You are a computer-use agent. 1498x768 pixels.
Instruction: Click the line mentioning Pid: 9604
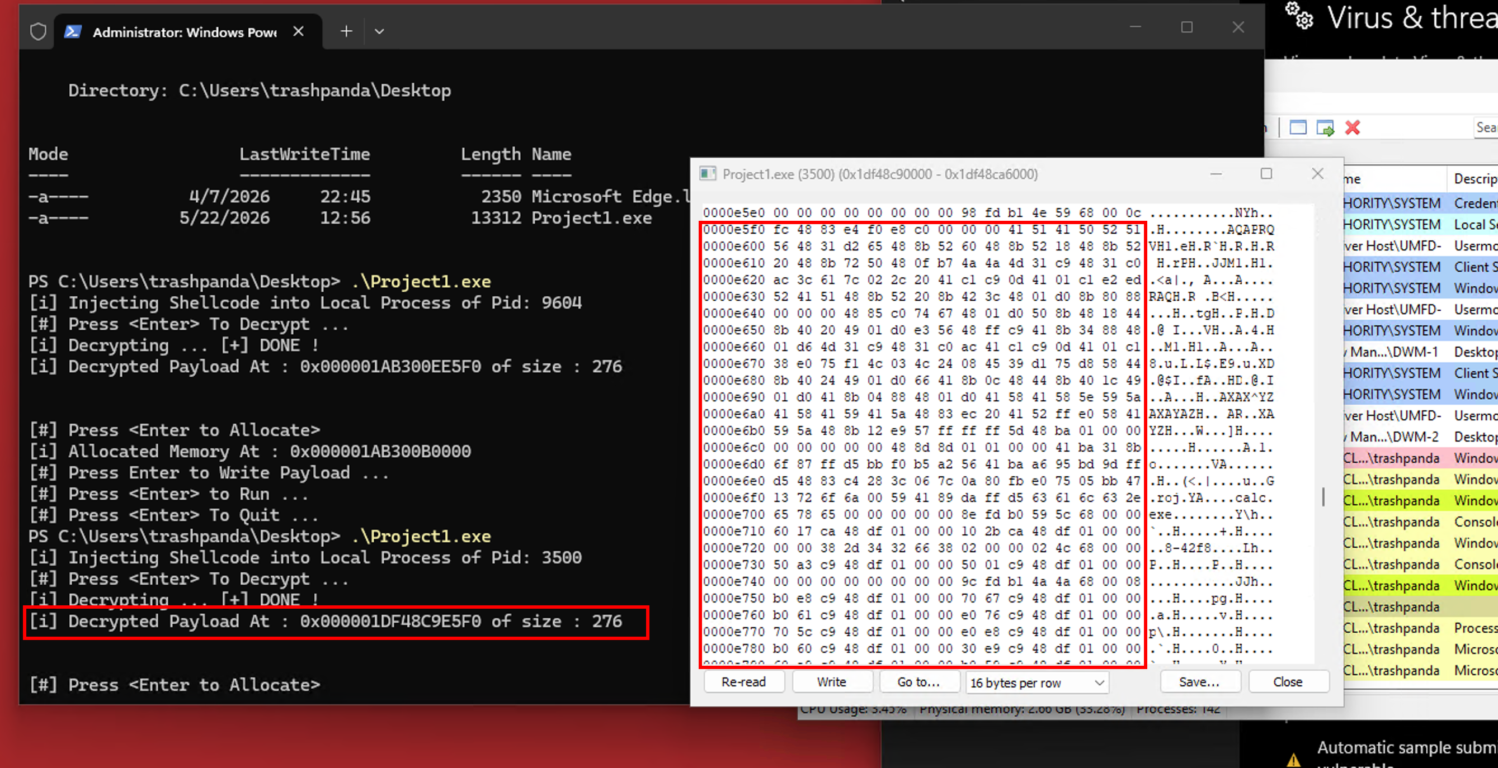pos(305,304)
